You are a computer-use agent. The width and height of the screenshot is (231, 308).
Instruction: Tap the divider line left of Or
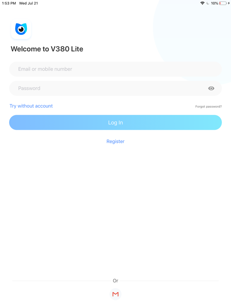click(62, 281)
